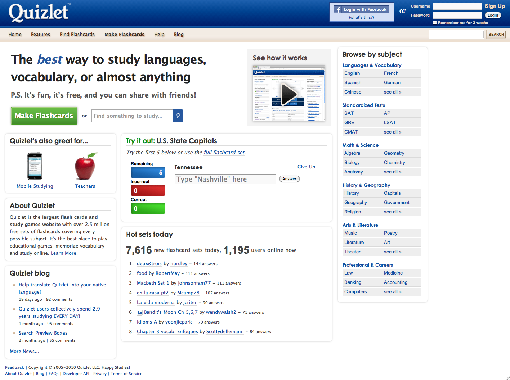Open the deux&trois flashcard set
This screenshot has width=510, height=380.
click(x=149, y=263)
